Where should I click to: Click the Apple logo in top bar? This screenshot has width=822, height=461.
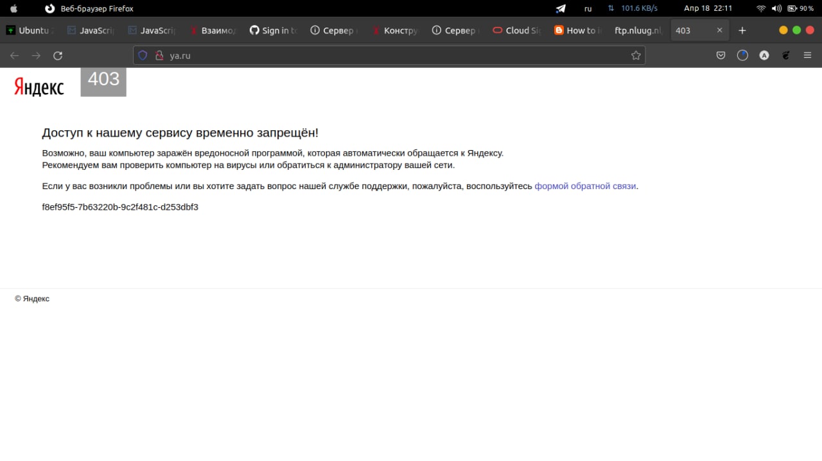pos(15,8)
